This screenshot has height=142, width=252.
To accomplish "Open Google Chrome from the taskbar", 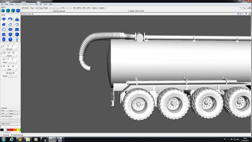I will (x=20, y=139).
